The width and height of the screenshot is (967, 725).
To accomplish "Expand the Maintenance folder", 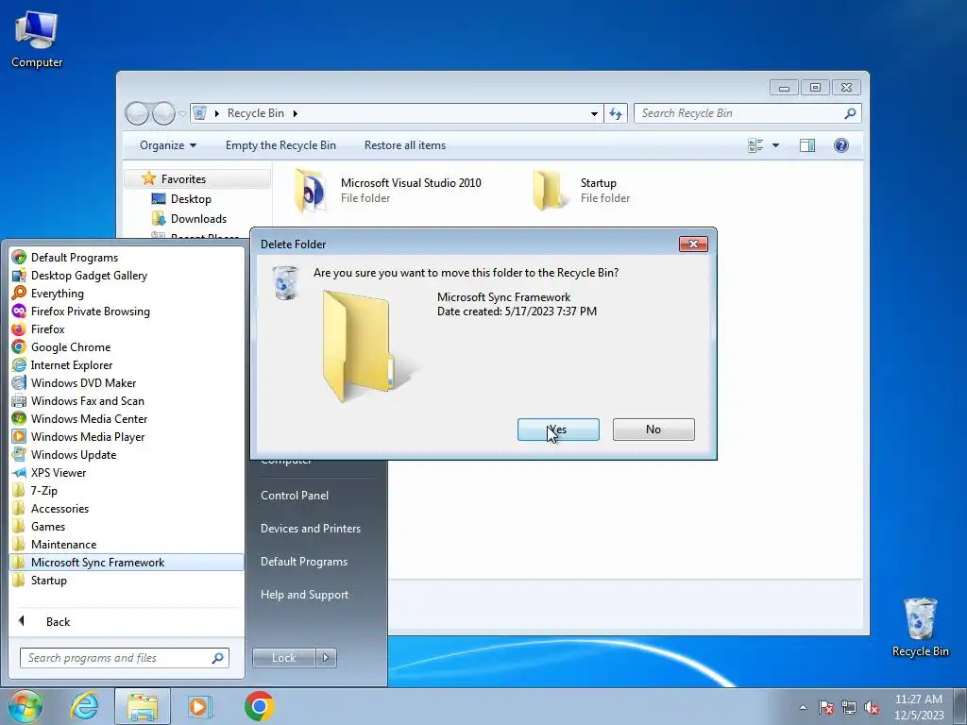I will [127, 545].
